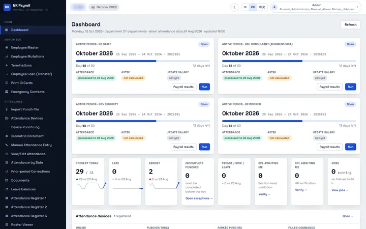Click the Device Punch Log icon
The width and height of the screenshot is (366, 229).
pos(7,127)
